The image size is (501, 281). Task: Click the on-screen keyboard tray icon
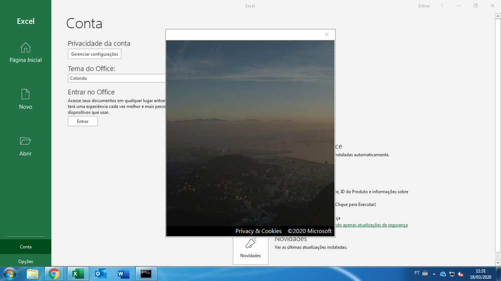(425, 273)
